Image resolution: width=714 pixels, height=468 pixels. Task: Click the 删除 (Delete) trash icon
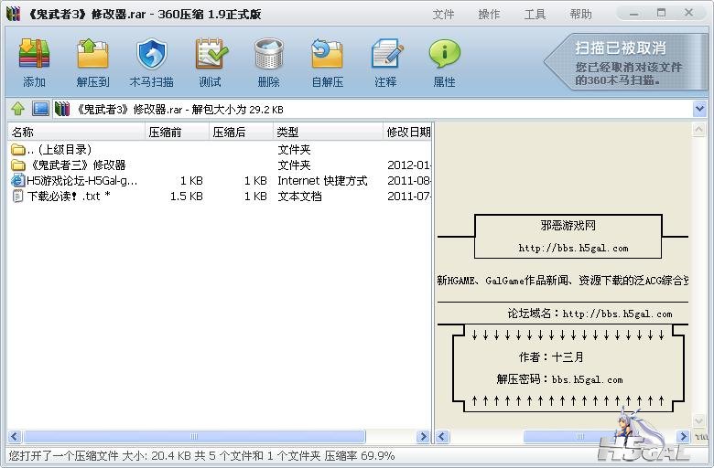[x=268, y=54]
